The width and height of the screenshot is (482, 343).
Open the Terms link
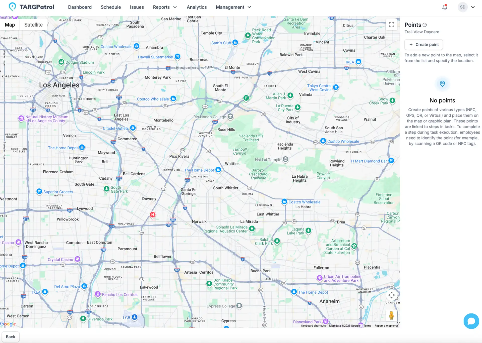[x=367, y=325]
